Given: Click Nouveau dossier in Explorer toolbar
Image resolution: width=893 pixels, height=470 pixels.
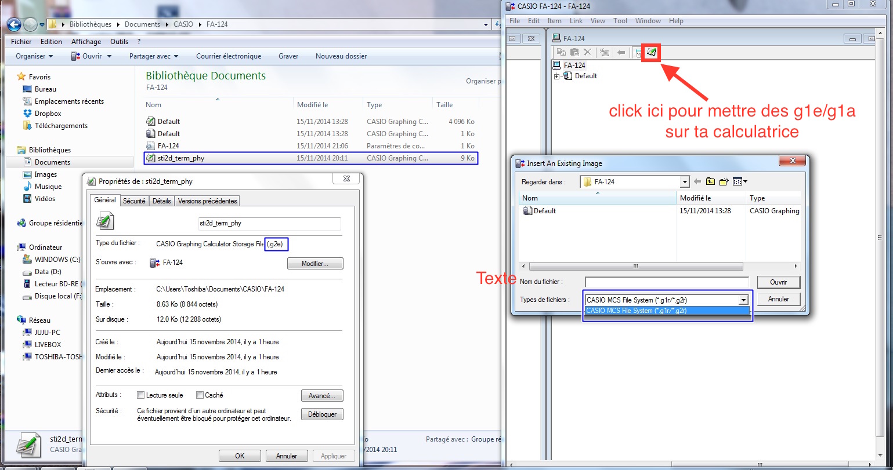Looking at the screenshot, I should (341, 56).
